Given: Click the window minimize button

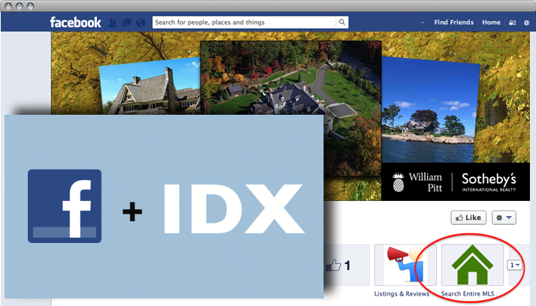Looking at the screenshot, I should [x=20, y=6].
